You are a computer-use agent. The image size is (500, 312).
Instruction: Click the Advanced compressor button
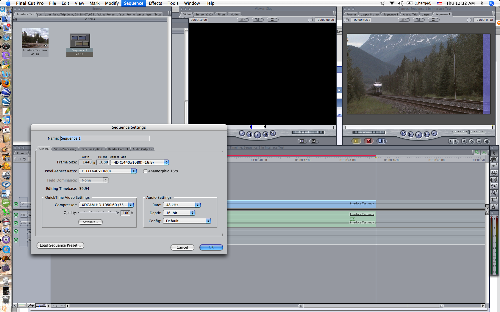point(90,222)
